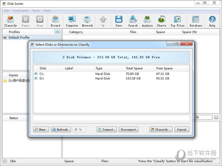The width and height of the screenshot is (222, 166).
Task: Click the 0% progress bar
Action: [203, 117]
